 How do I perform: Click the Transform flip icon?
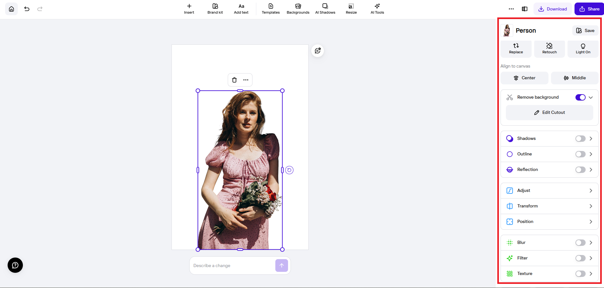510,206
